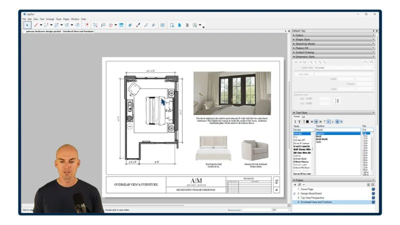The height and width of the screenshot is (225, 400).
Task: Click the Start Presentation icon
Action: 162,25
